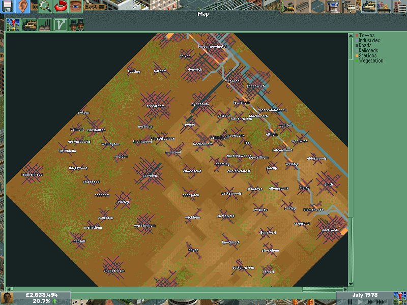Pause the game
This screenshot has width=407, height=305.
coord(350,302)
